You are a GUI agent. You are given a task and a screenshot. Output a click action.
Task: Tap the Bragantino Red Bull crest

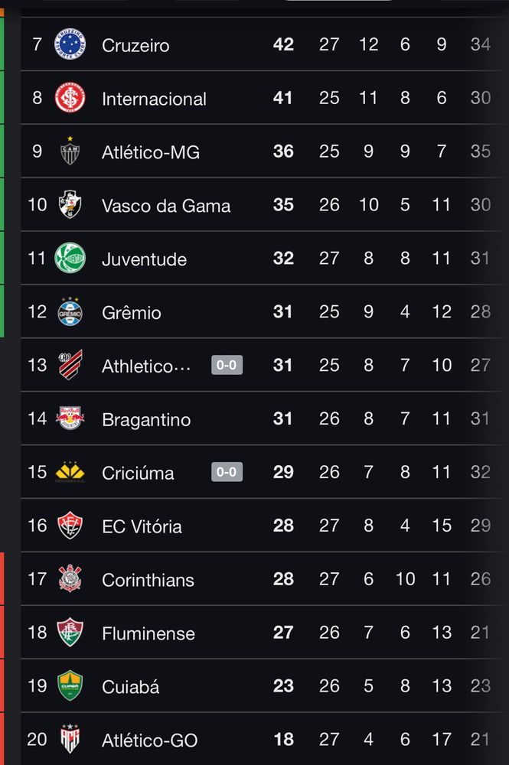coord(70,418)
